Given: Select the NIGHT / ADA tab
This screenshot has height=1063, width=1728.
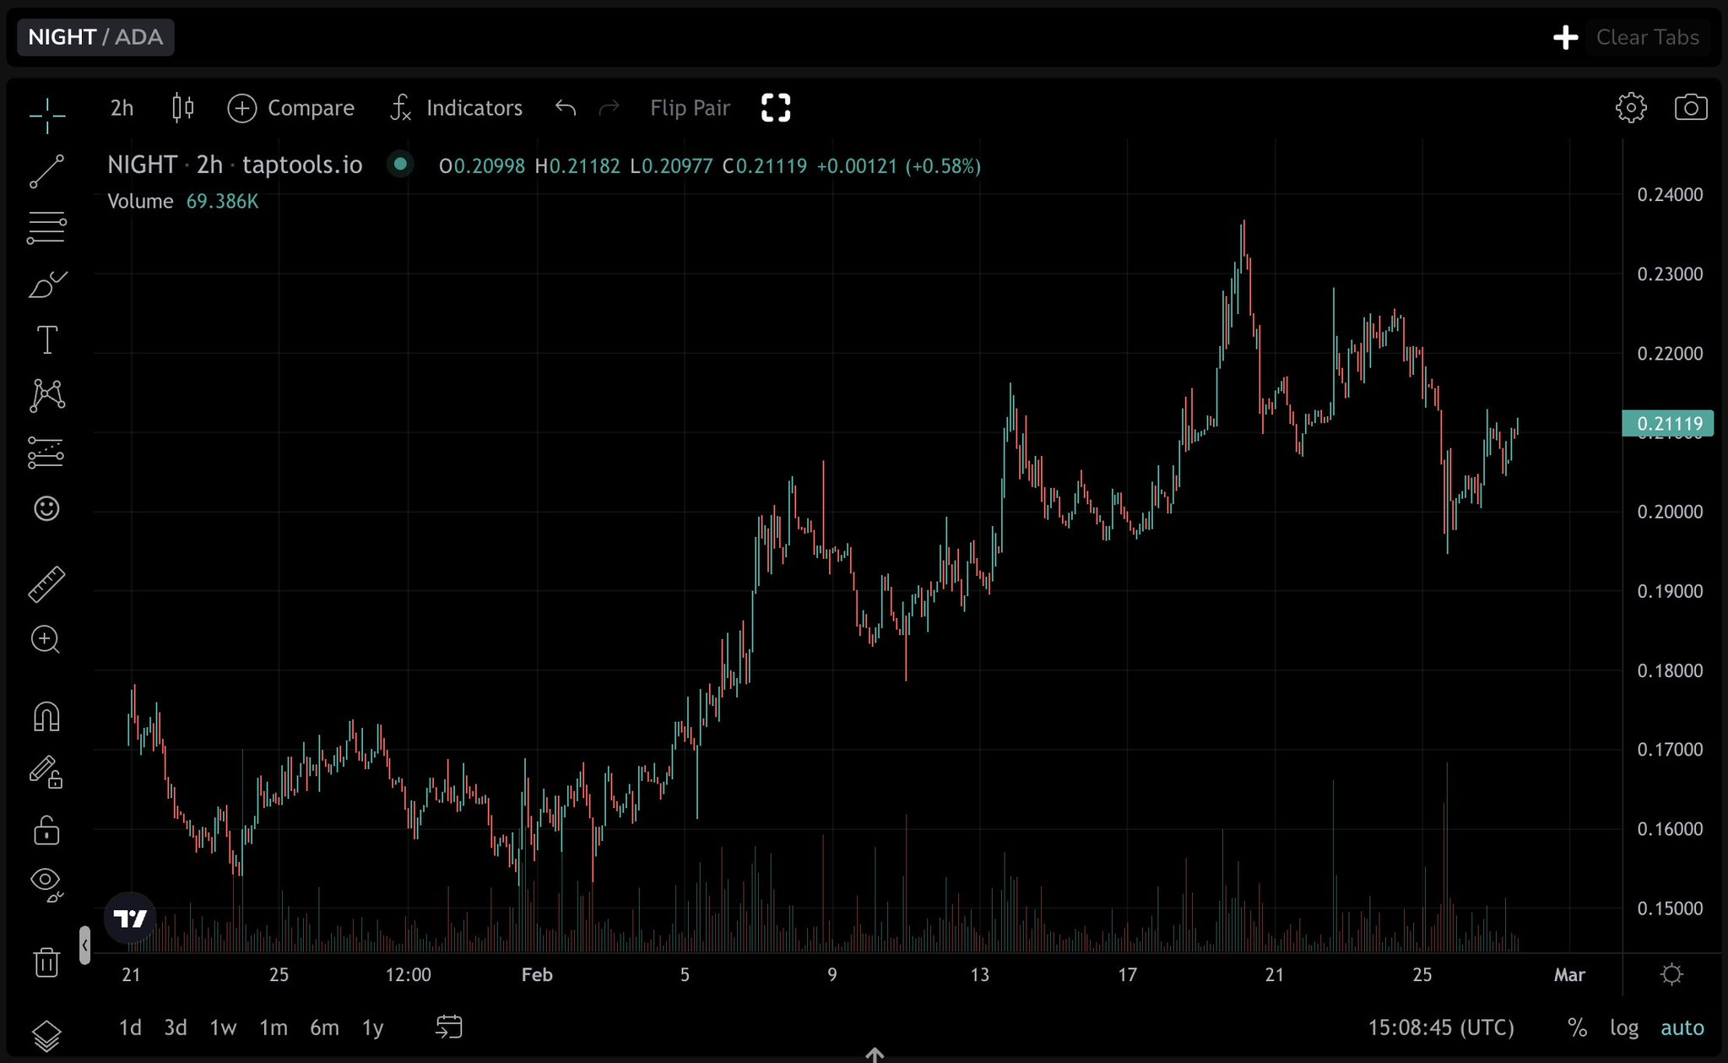Looking at the screenshot, I should [95, 37].
